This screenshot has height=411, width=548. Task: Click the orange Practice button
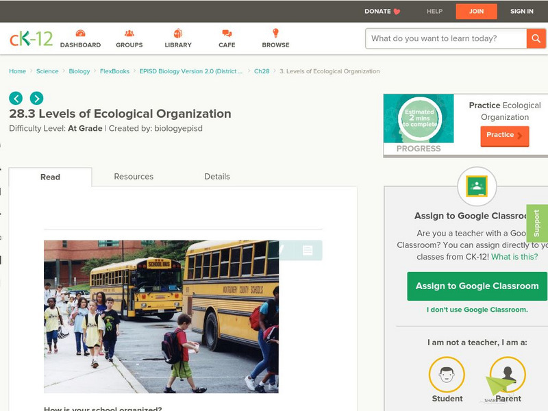click(x=503, y=136)
